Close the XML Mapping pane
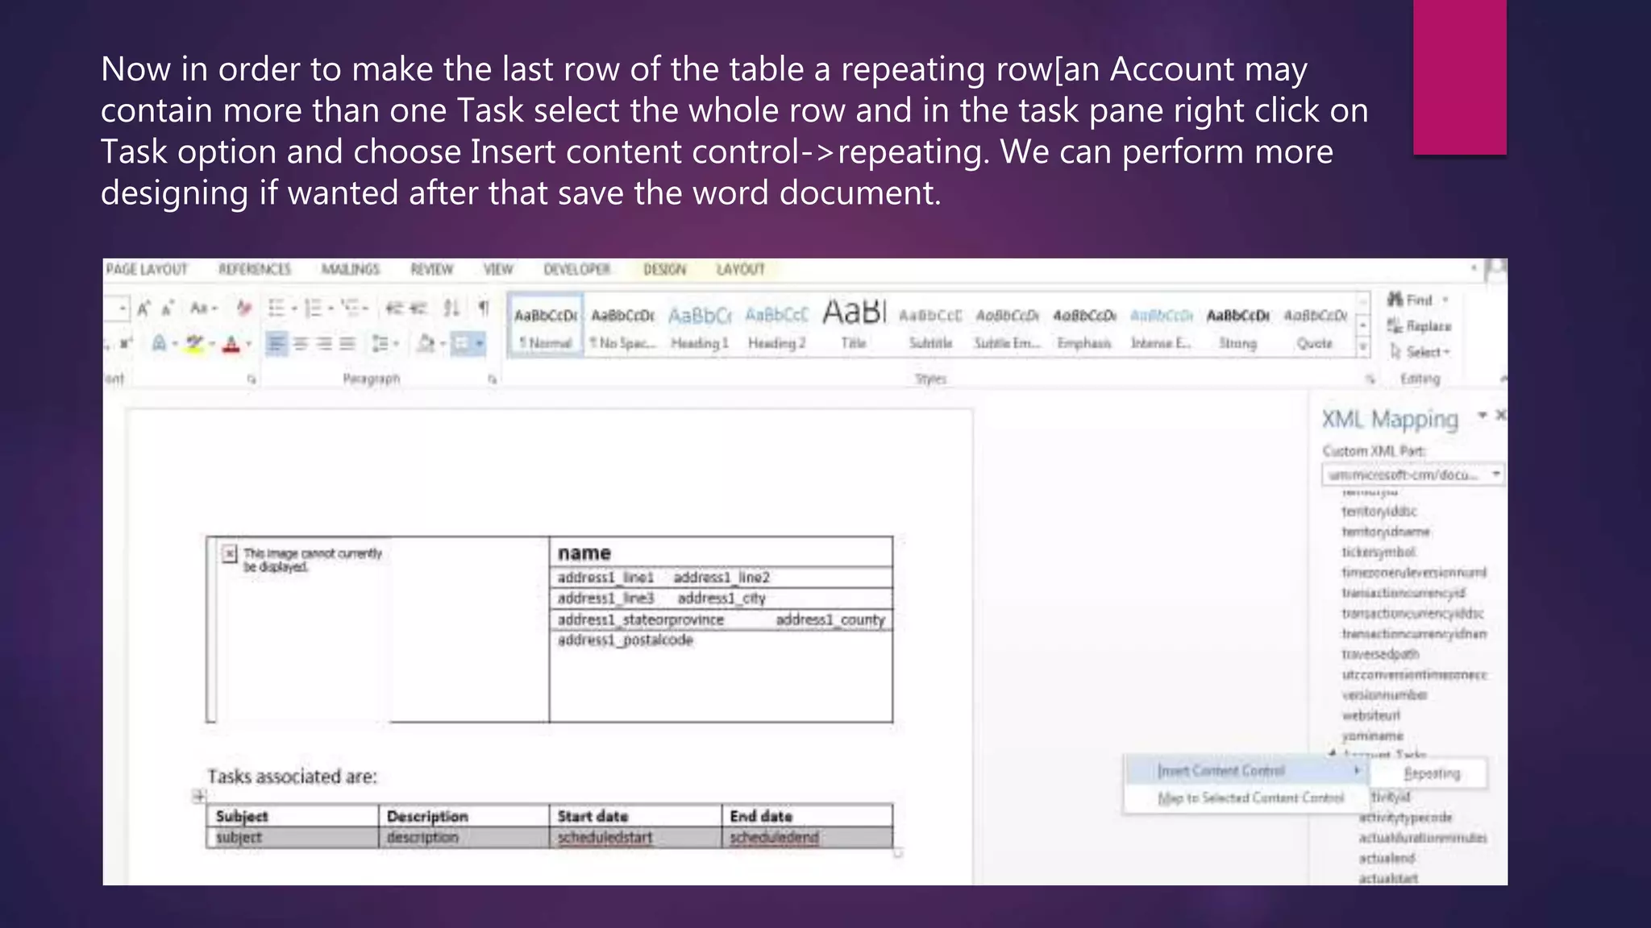 tap(1499, 415)
